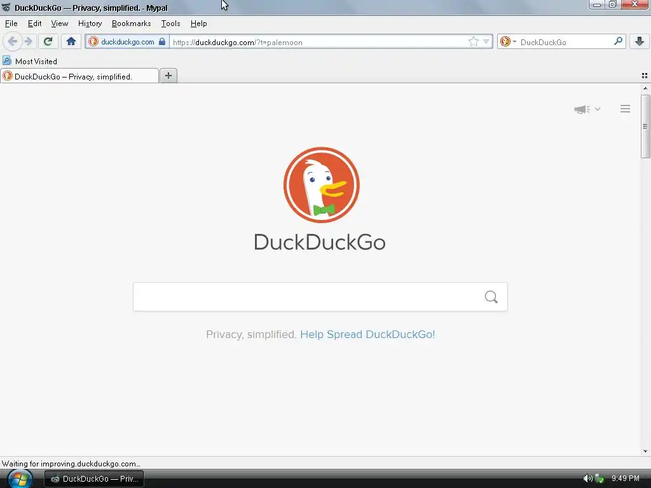Viewport: 651px width, 488px height.
Task: Click the status bar loading text
Action: (x=71, y=463)
